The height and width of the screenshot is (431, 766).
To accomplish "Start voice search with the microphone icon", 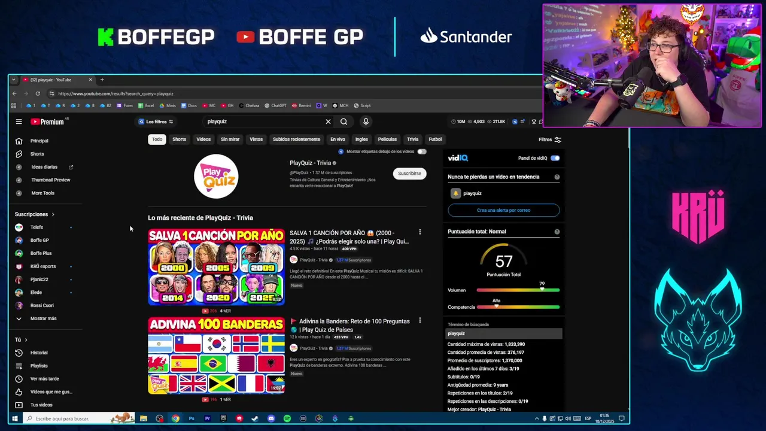I will tap(366, 122).
